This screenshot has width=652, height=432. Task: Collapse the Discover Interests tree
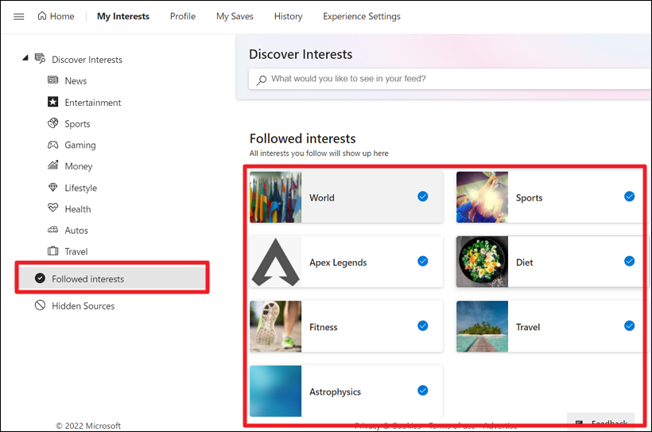click(25, 58)
